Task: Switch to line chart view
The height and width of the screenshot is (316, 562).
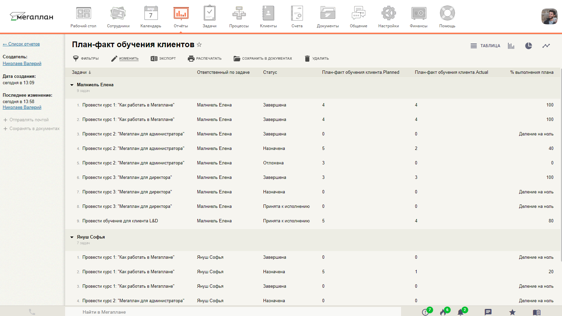Action: (x=546, y=46)
